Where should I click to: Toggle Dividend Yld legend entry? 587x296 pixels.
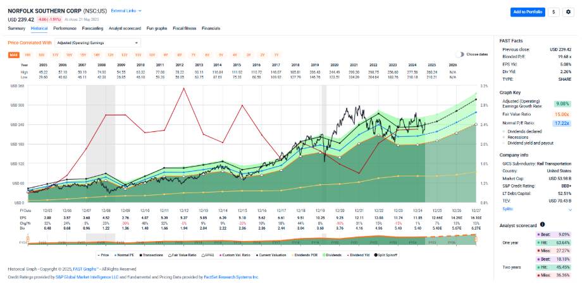[x=357, y=255]
